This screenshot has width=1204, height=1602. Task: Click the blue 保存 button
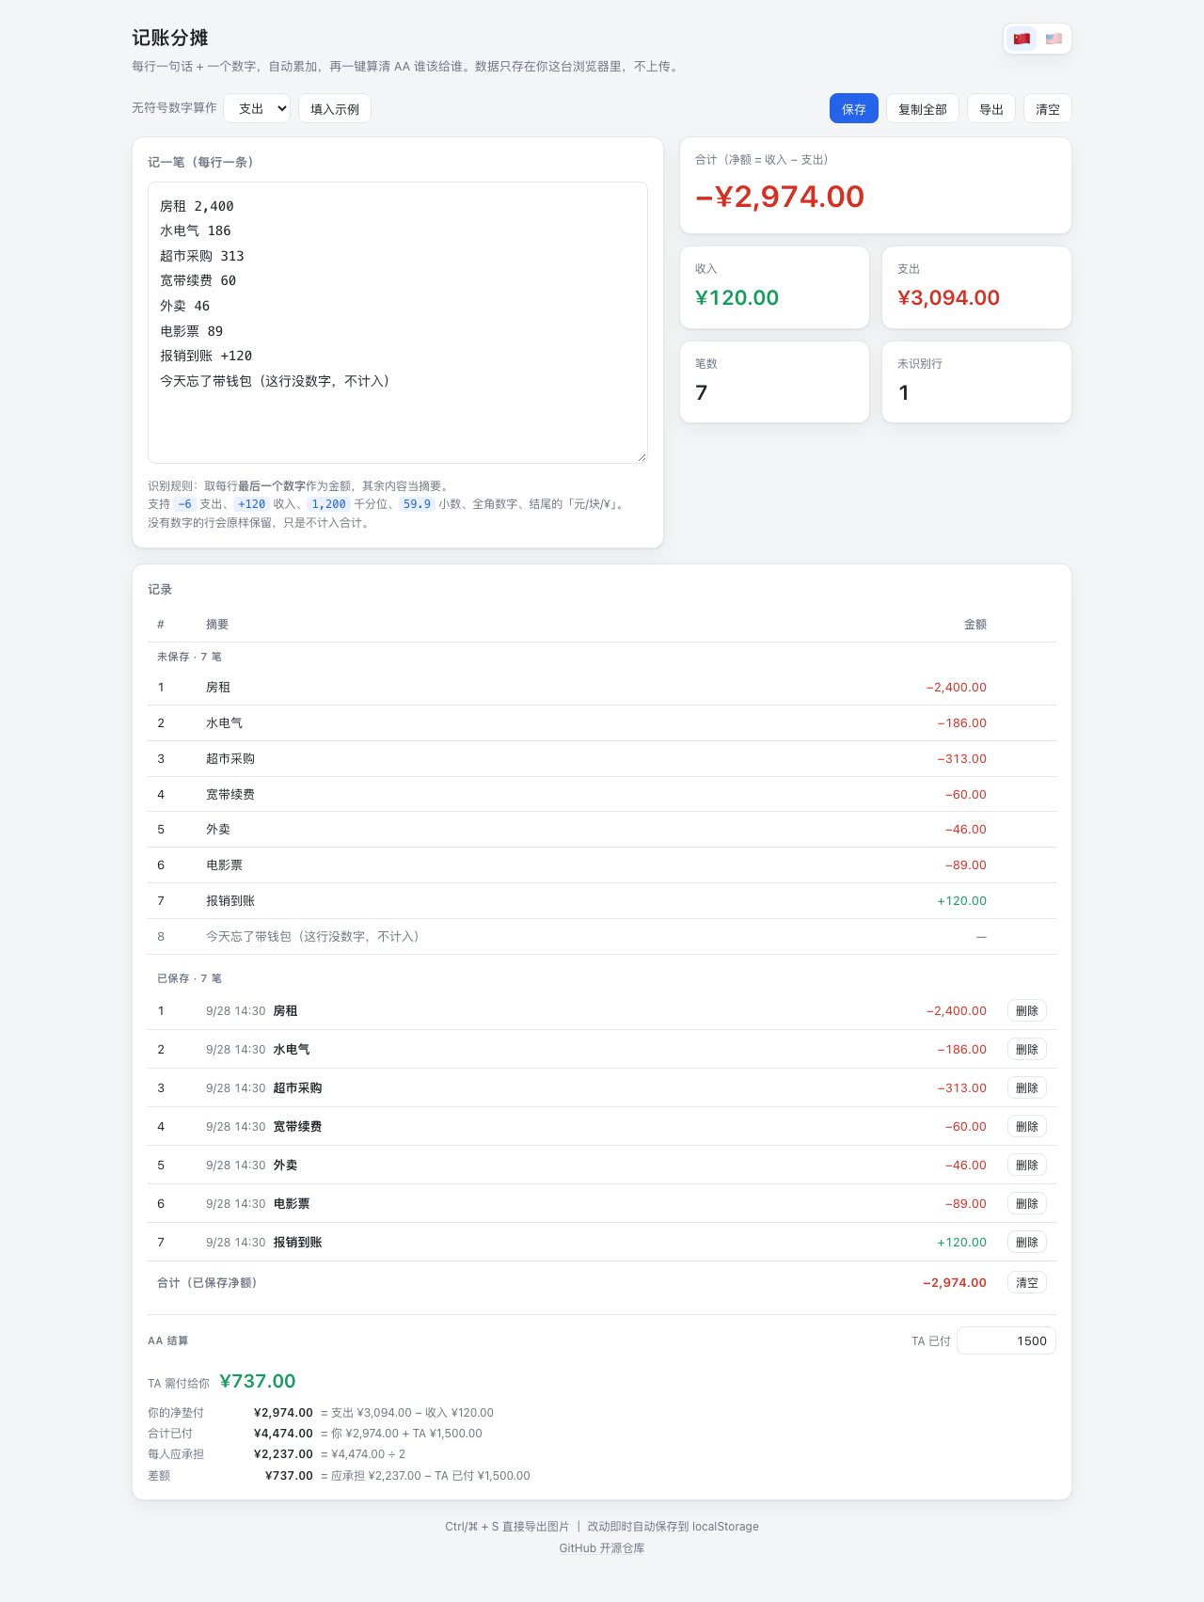coord(854,109)
